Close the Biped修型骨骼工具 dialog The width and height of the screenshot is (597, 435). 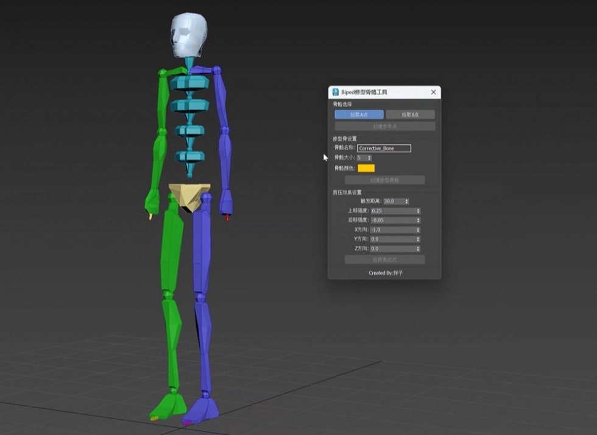click(x=433, y=92)
